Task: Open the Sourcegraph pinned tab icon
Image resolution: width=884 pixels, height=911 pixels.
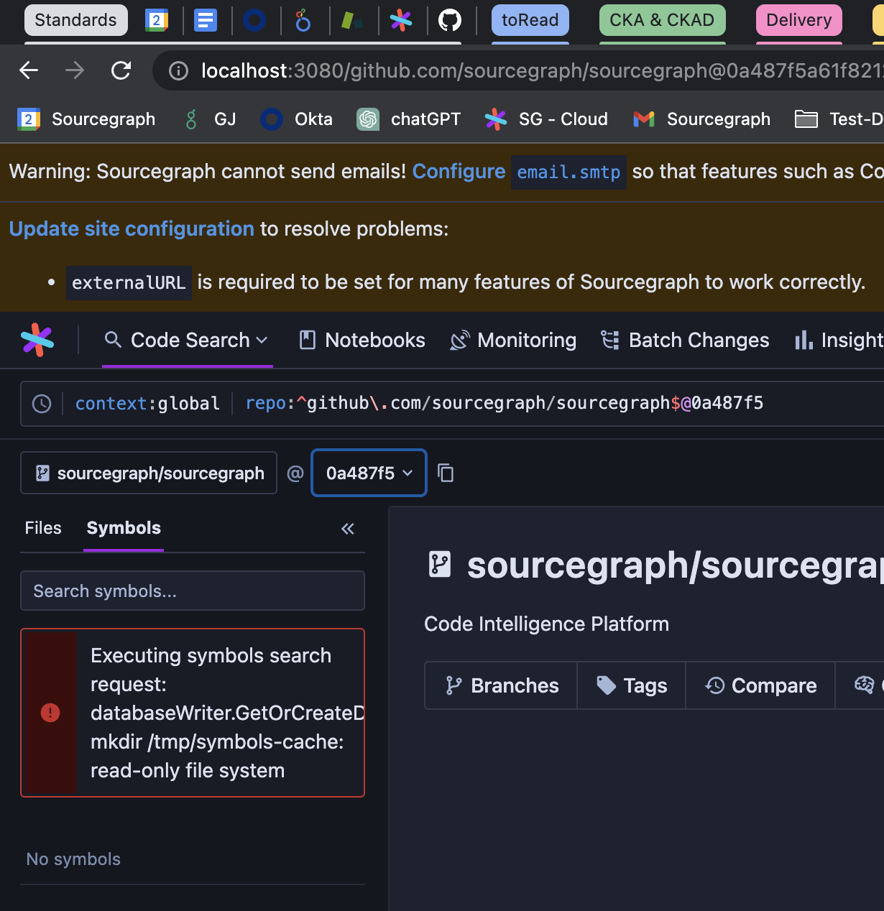Action: 401,20
